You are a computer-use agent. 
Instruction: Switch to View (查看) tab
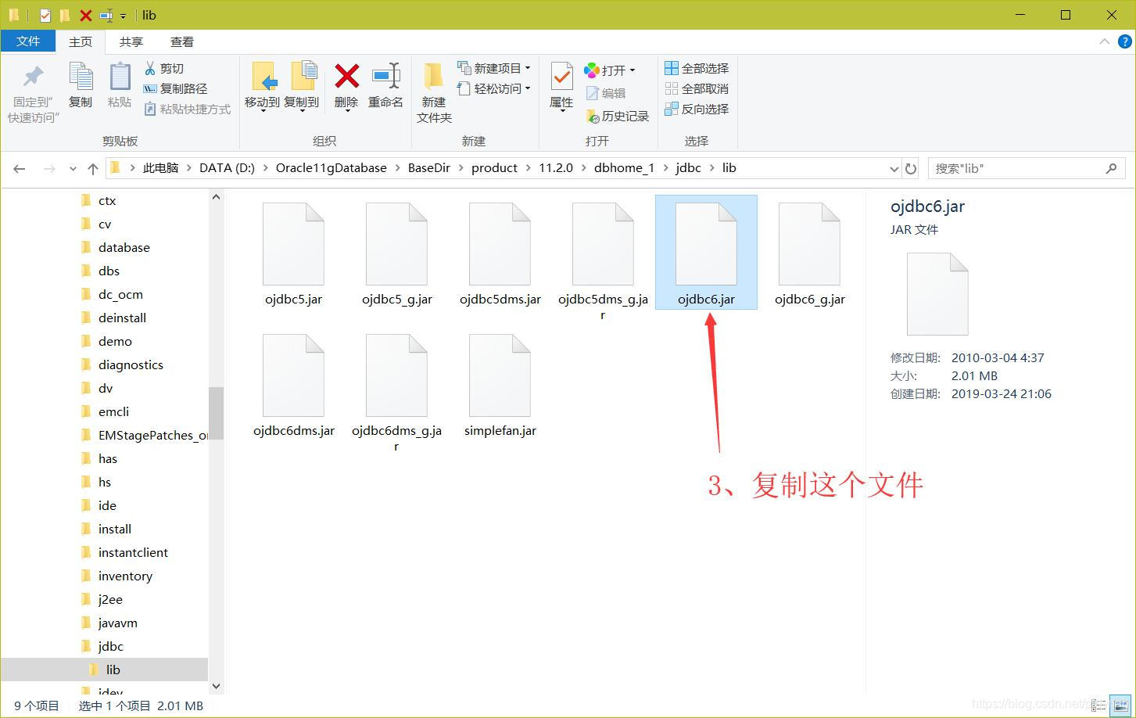182,41
